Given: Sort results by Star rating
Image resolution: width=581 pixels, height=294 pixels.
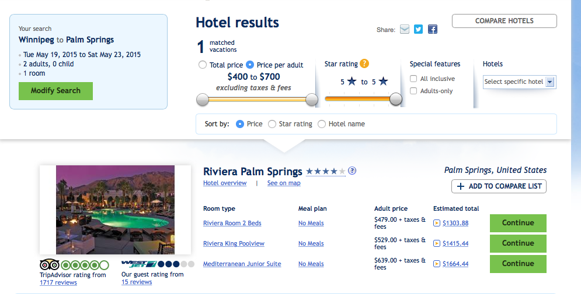Looking at the screenshot, I should tap(272, 124).
